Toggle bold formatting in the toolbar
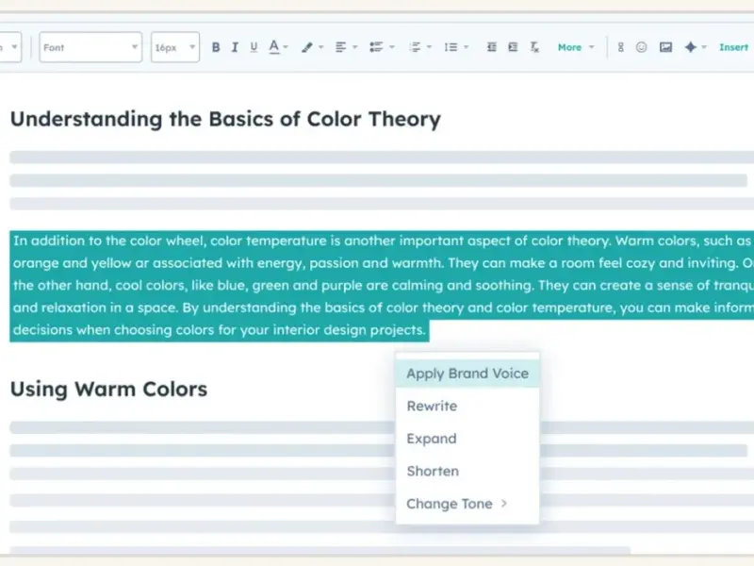This screenshot has height=566, width=754. [216, 47]
